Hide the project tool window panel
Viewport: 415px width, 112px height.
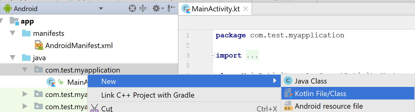point(172,9)
